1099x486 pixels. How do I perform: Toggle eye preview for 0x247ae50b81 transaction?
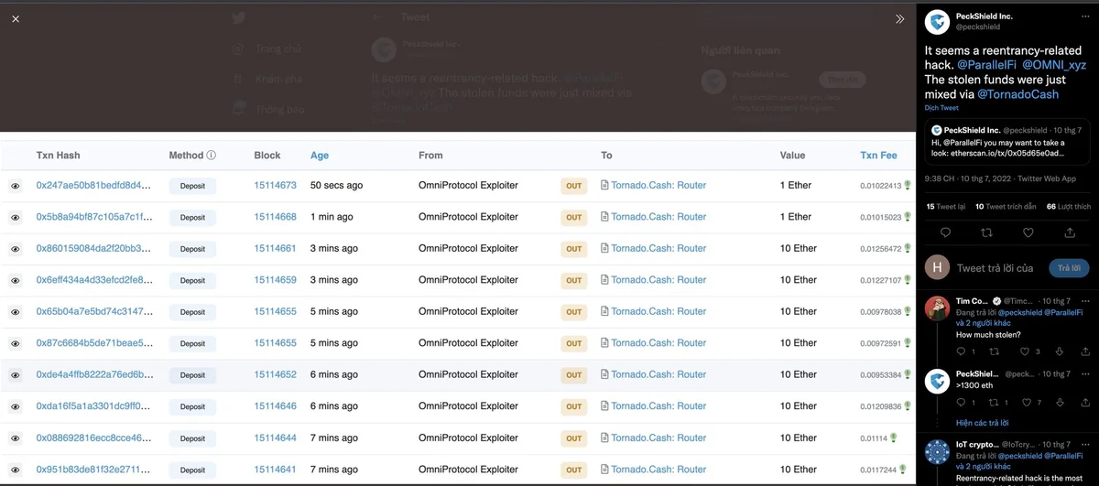tap(16, 186)
